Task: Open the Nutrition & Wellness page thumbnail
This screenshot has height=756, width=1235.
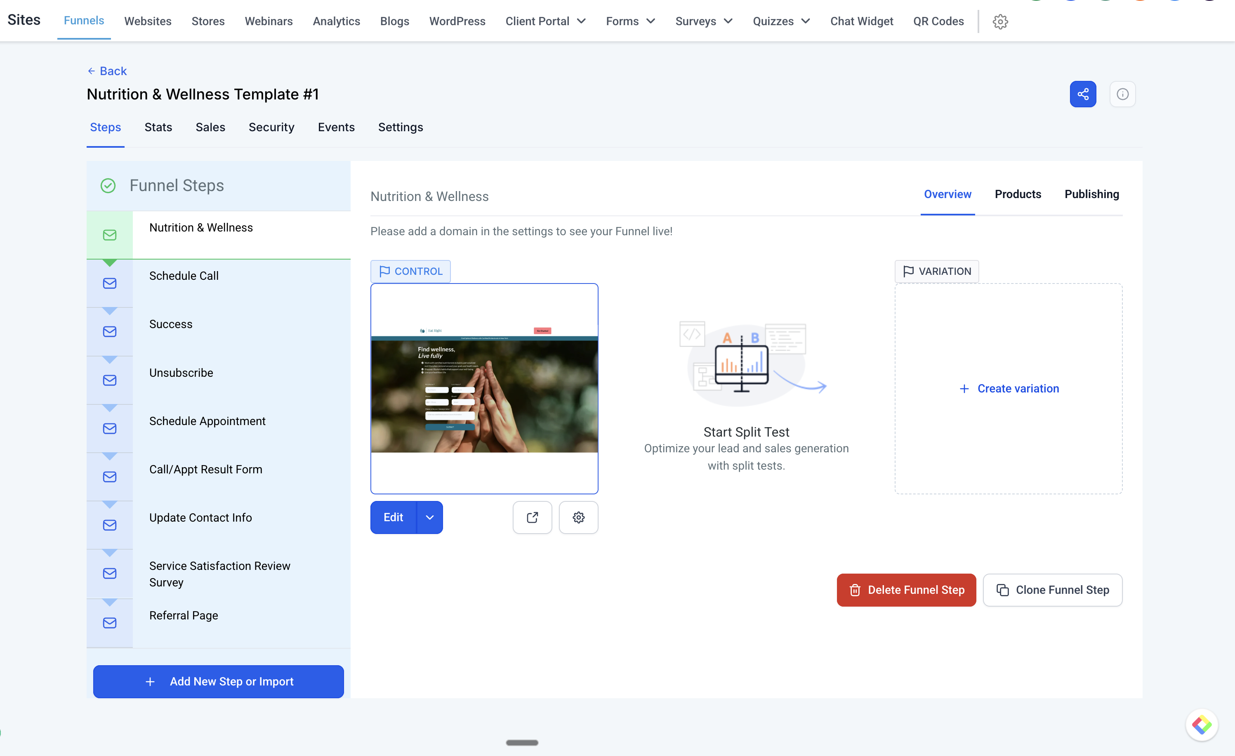Action: (x=484, y=389)
